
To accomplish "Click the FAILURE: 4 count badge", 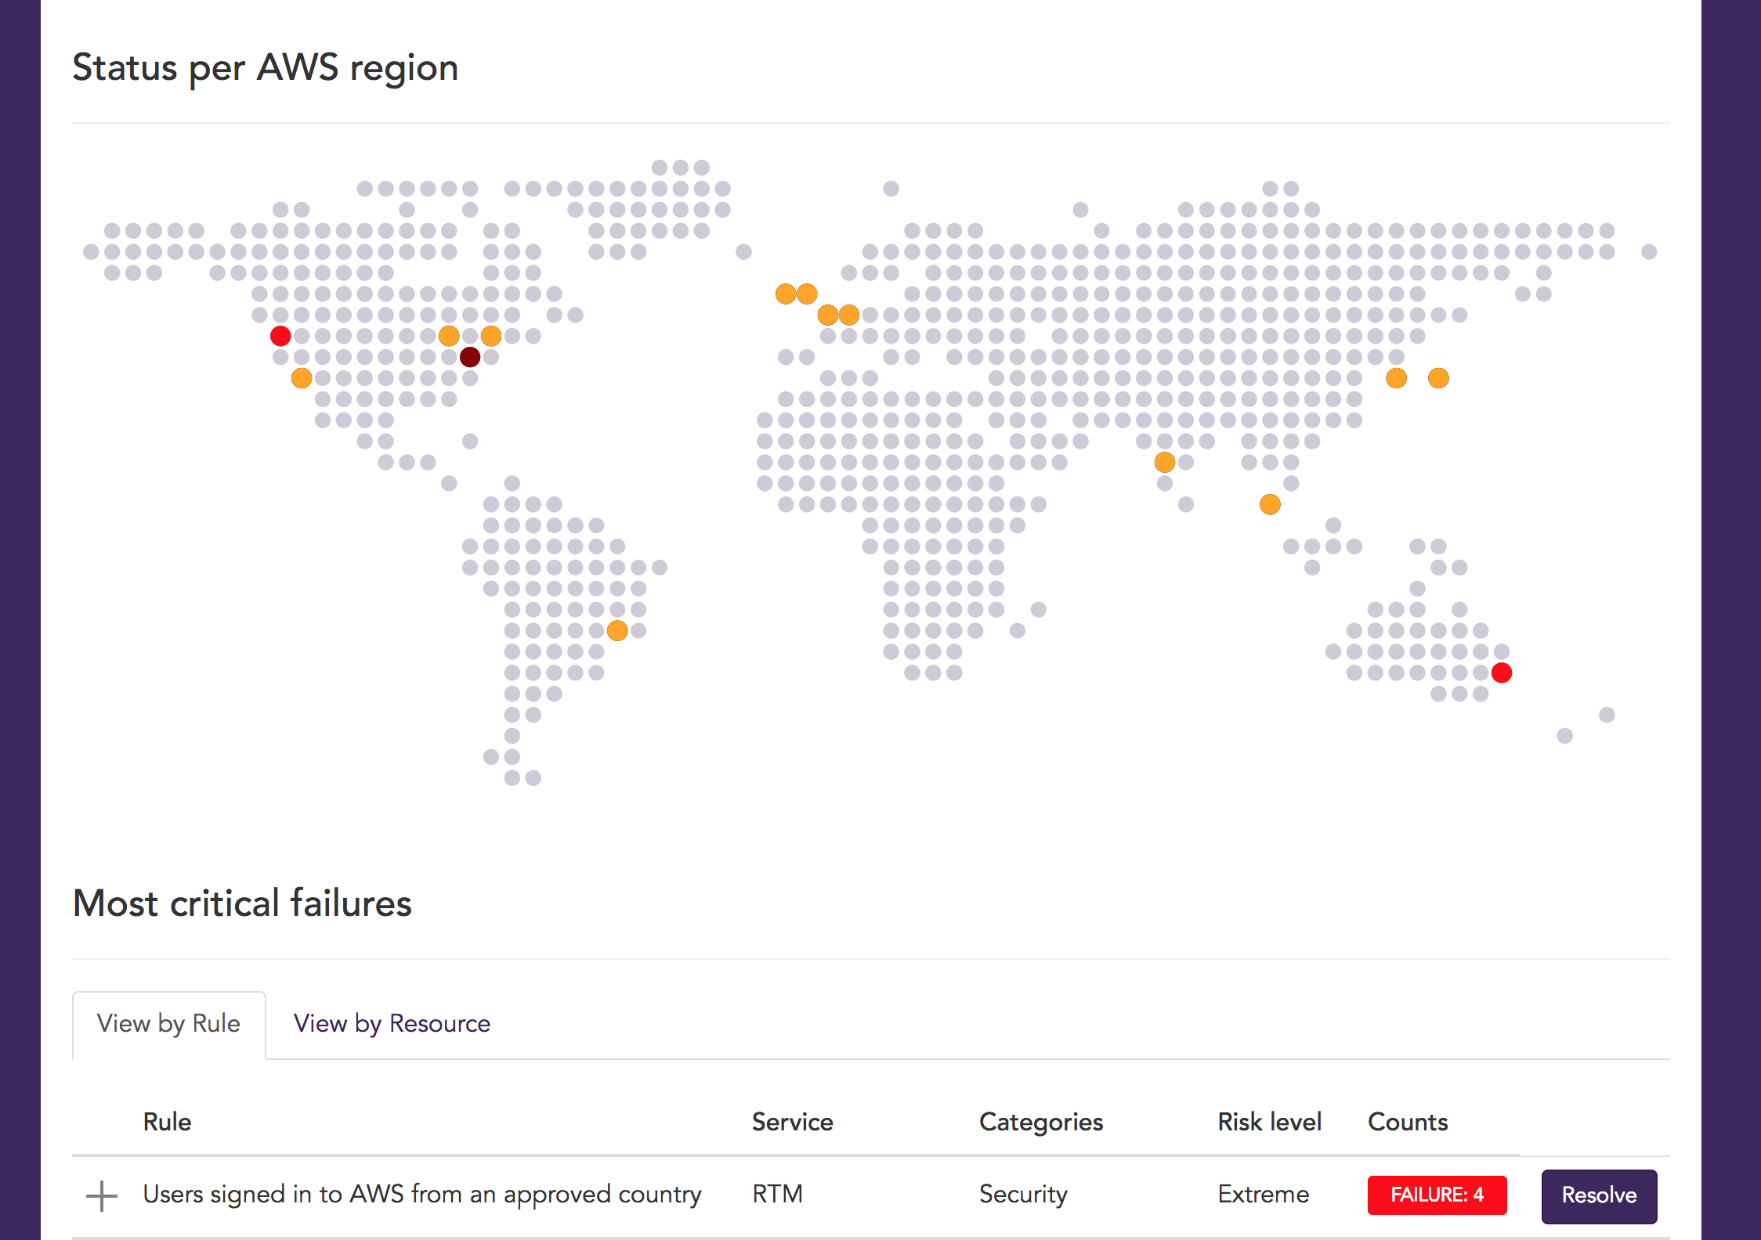I will 1437,1195.
